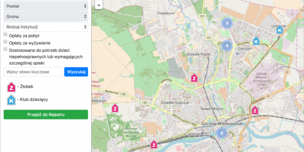Select Żłobek marker near Podmiejska street
Screen dimensions: 304x152
(255, 110)
